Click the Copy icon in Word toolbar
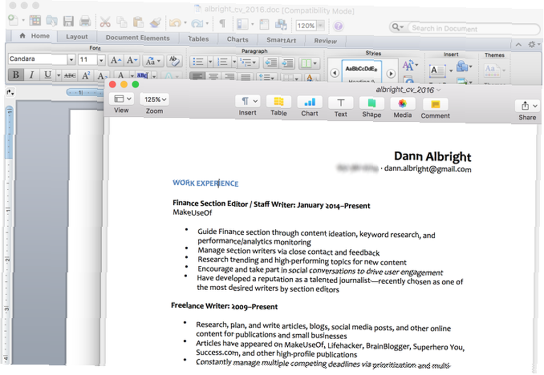The width and height of the screenshot is (544, 375). (x=121, y=22)
